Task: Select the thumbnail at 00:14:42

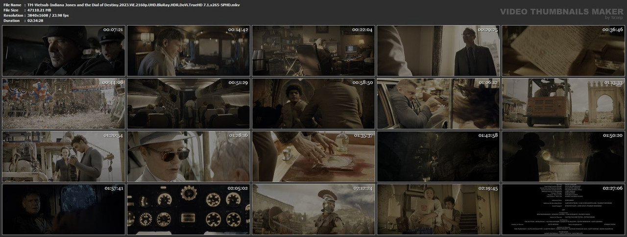Action: (188, 50)
